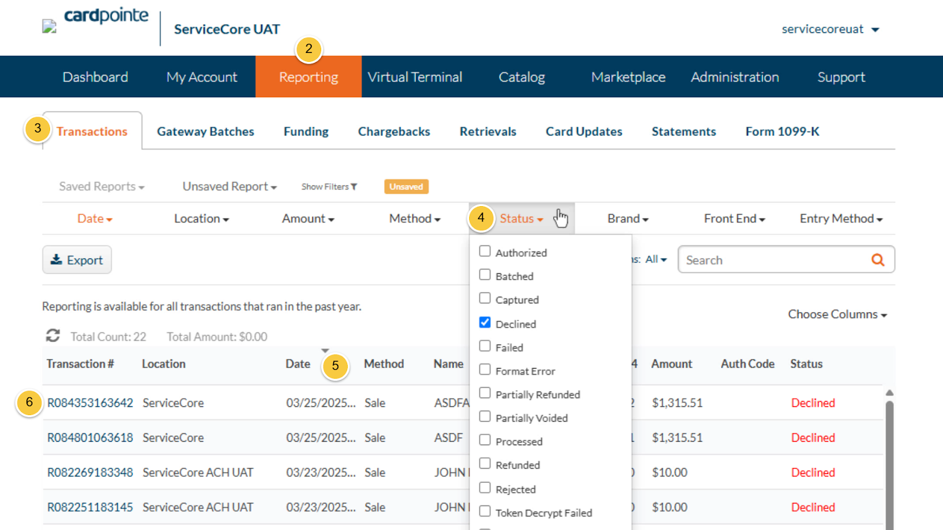Open transaction R084353163642
This screenshot has width=943, height=530.
click(x=90, y=403)
